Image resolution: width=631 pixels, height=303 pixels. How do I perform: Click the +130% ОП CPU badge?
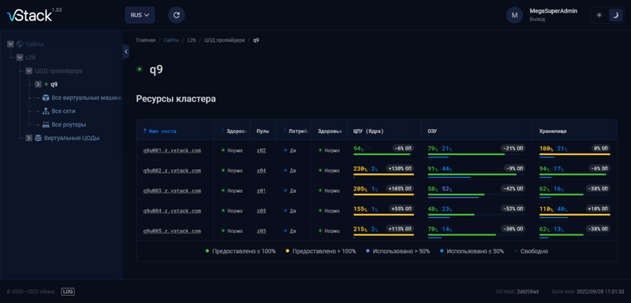coord(400,168)
